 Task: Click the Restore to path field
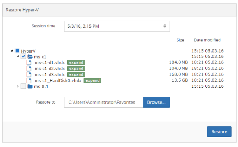point(104,102)
